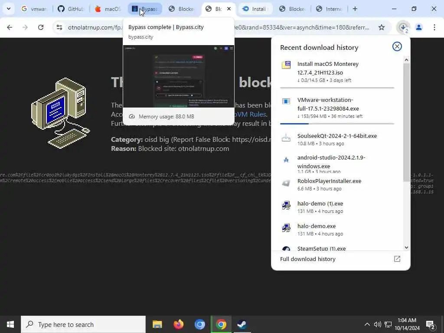The image size is (444, 333).
Task: Open Firefox from taskbar
Action: click(178, 324)
